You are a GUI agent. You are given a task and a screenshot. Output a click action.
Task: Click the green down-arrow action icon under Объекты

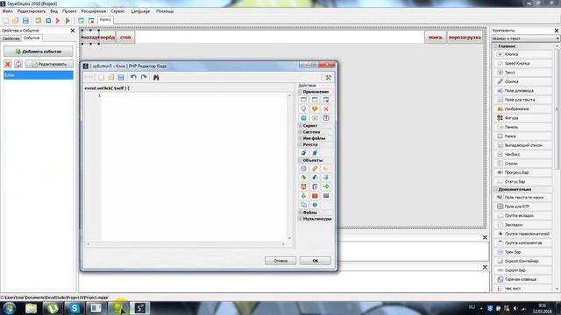click(303, 196)
